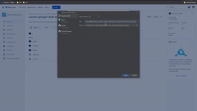Open the Files filter dropdown
Viewport: 197px width, 111px height.
48,27
